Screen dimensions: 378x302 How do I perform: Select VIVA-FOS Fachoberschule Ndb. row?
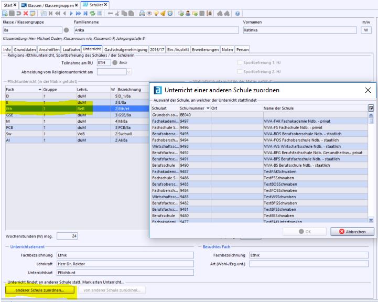[x=260, y=140]
